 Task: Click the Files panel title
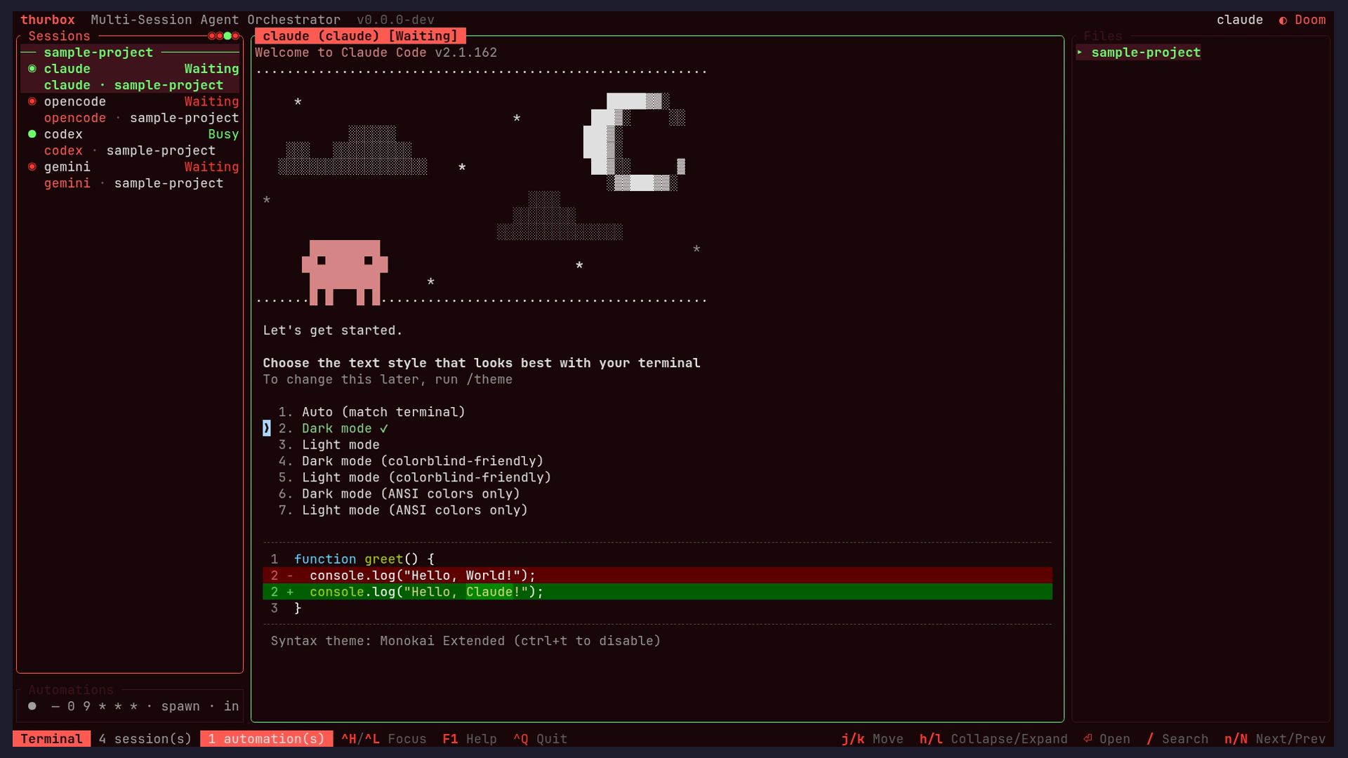pyautogui.click(x=1102, y=36)
